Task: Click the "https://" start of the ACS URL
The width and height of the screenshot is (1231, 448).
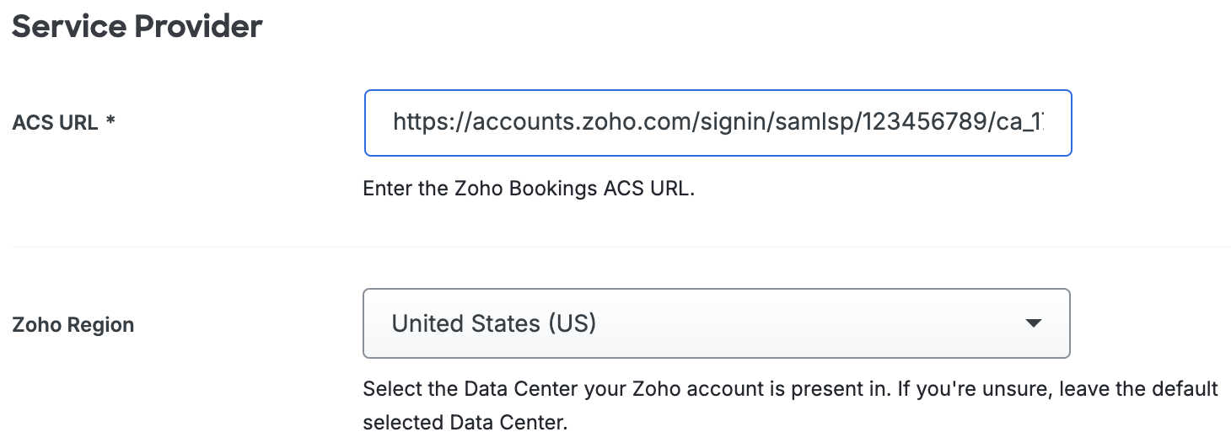Action: coord(427,123)
